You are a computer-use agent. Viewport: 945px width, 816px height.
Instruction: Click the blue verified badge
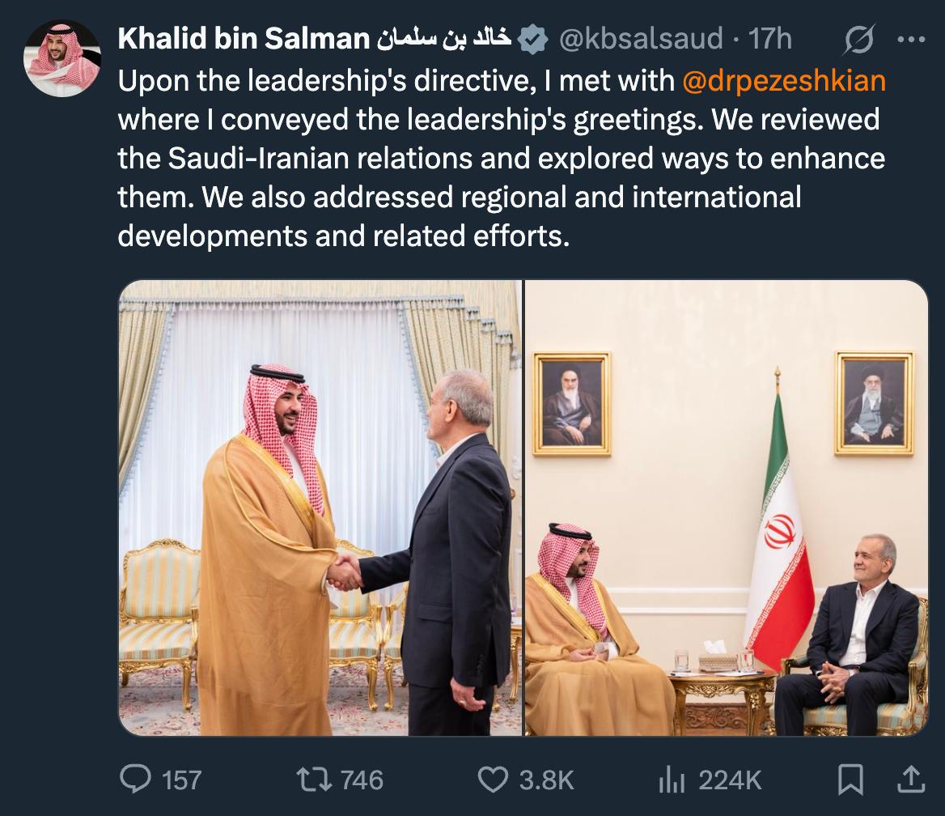pos(532,38)
